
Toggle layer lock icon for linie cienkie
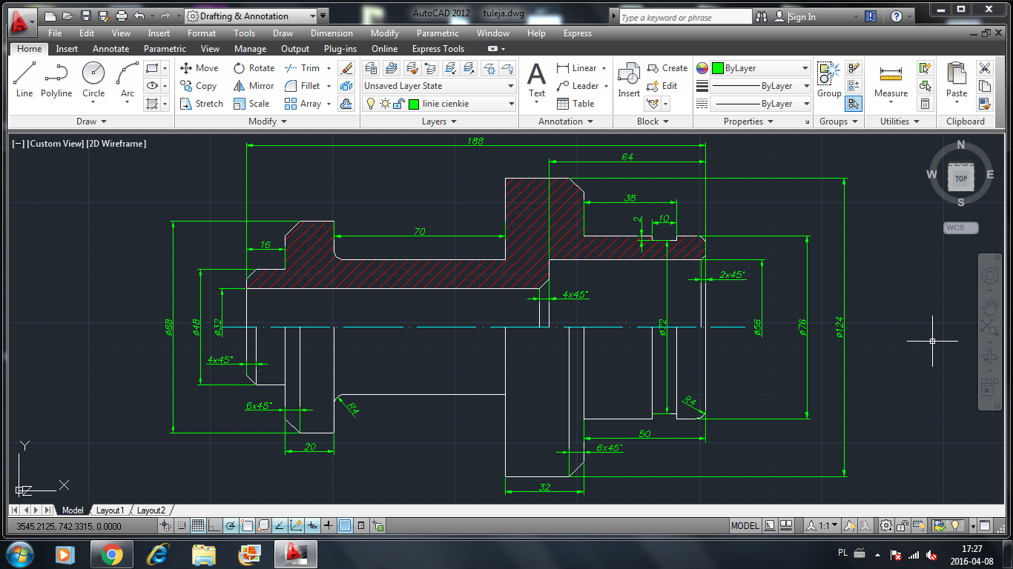point(399,104)
